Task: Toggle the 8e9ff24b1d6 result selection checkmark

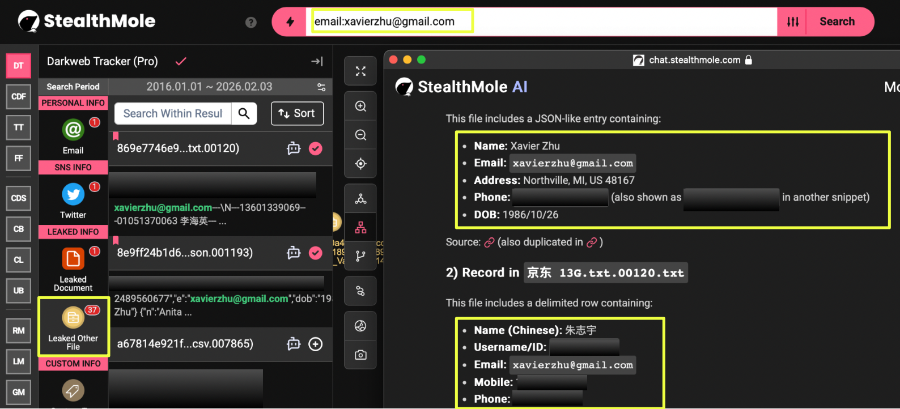Action: tap(316, 253)
